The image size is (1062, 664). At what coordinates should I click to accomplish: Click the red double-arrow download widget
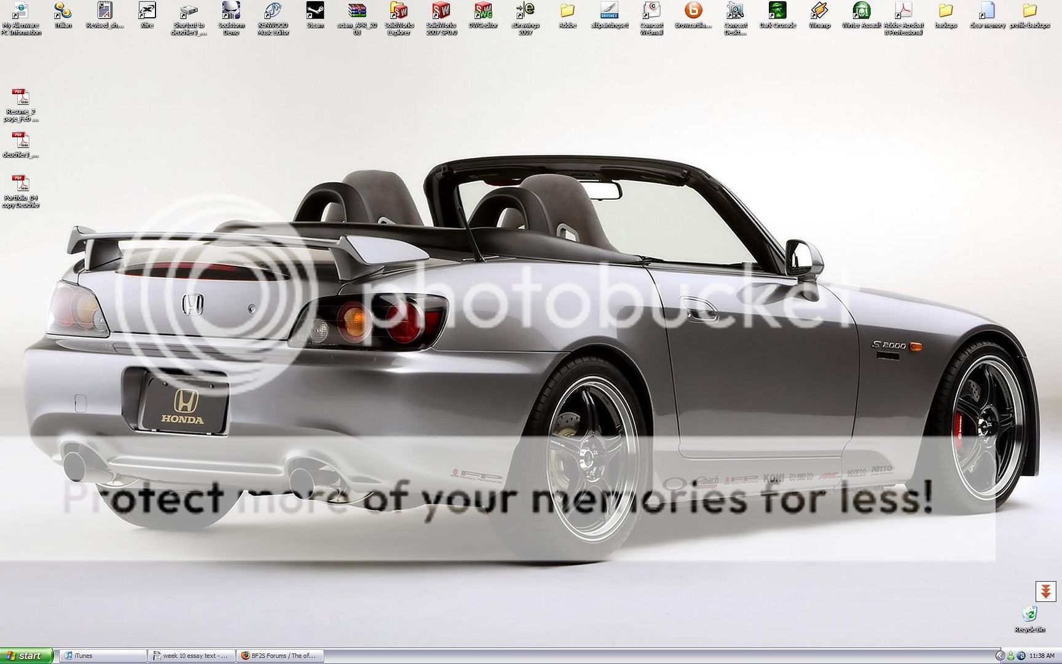pos(1045,591)
